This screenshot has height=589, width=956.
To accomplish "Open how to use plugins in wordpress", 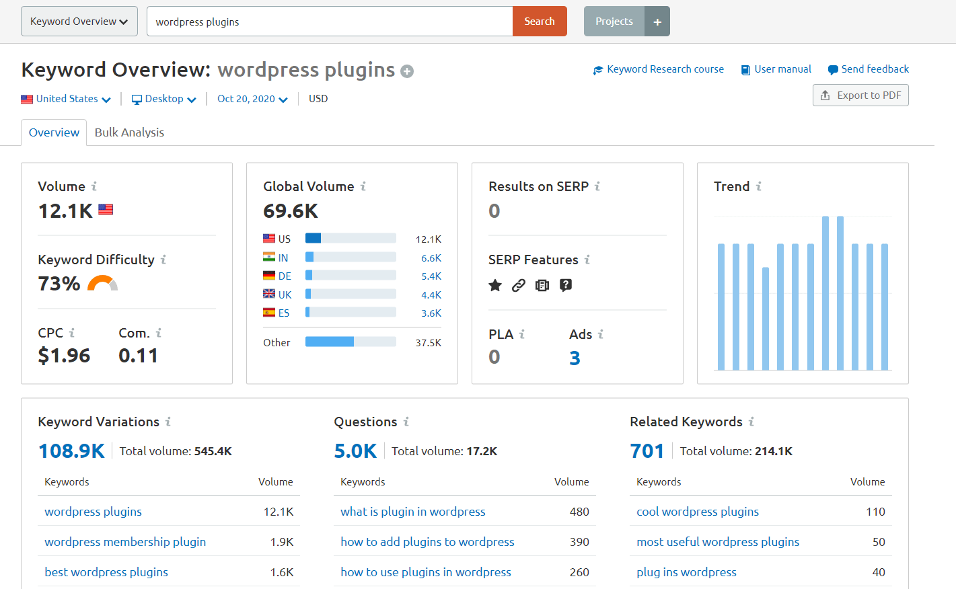I will (426, 572).
